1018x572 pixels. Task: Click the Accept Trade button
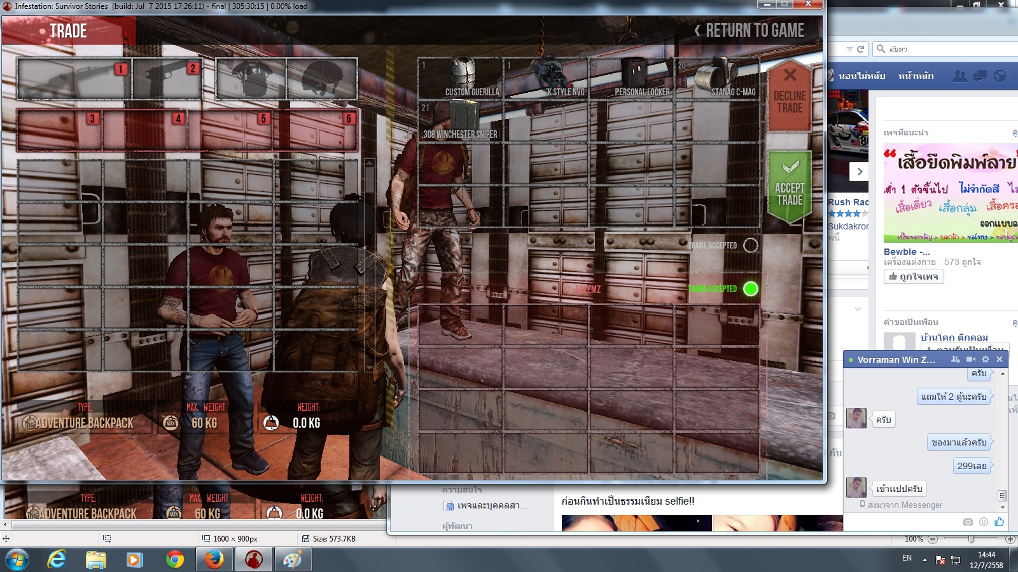coord(789,186)
